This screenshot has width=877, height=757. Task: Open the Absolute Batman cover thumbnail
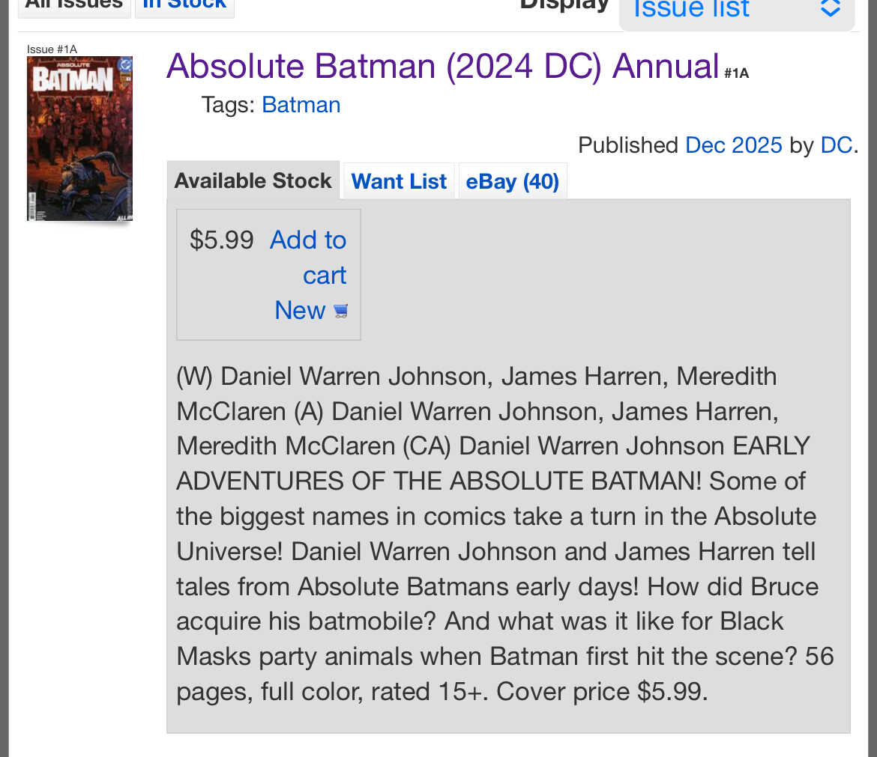tap(79, 139)
